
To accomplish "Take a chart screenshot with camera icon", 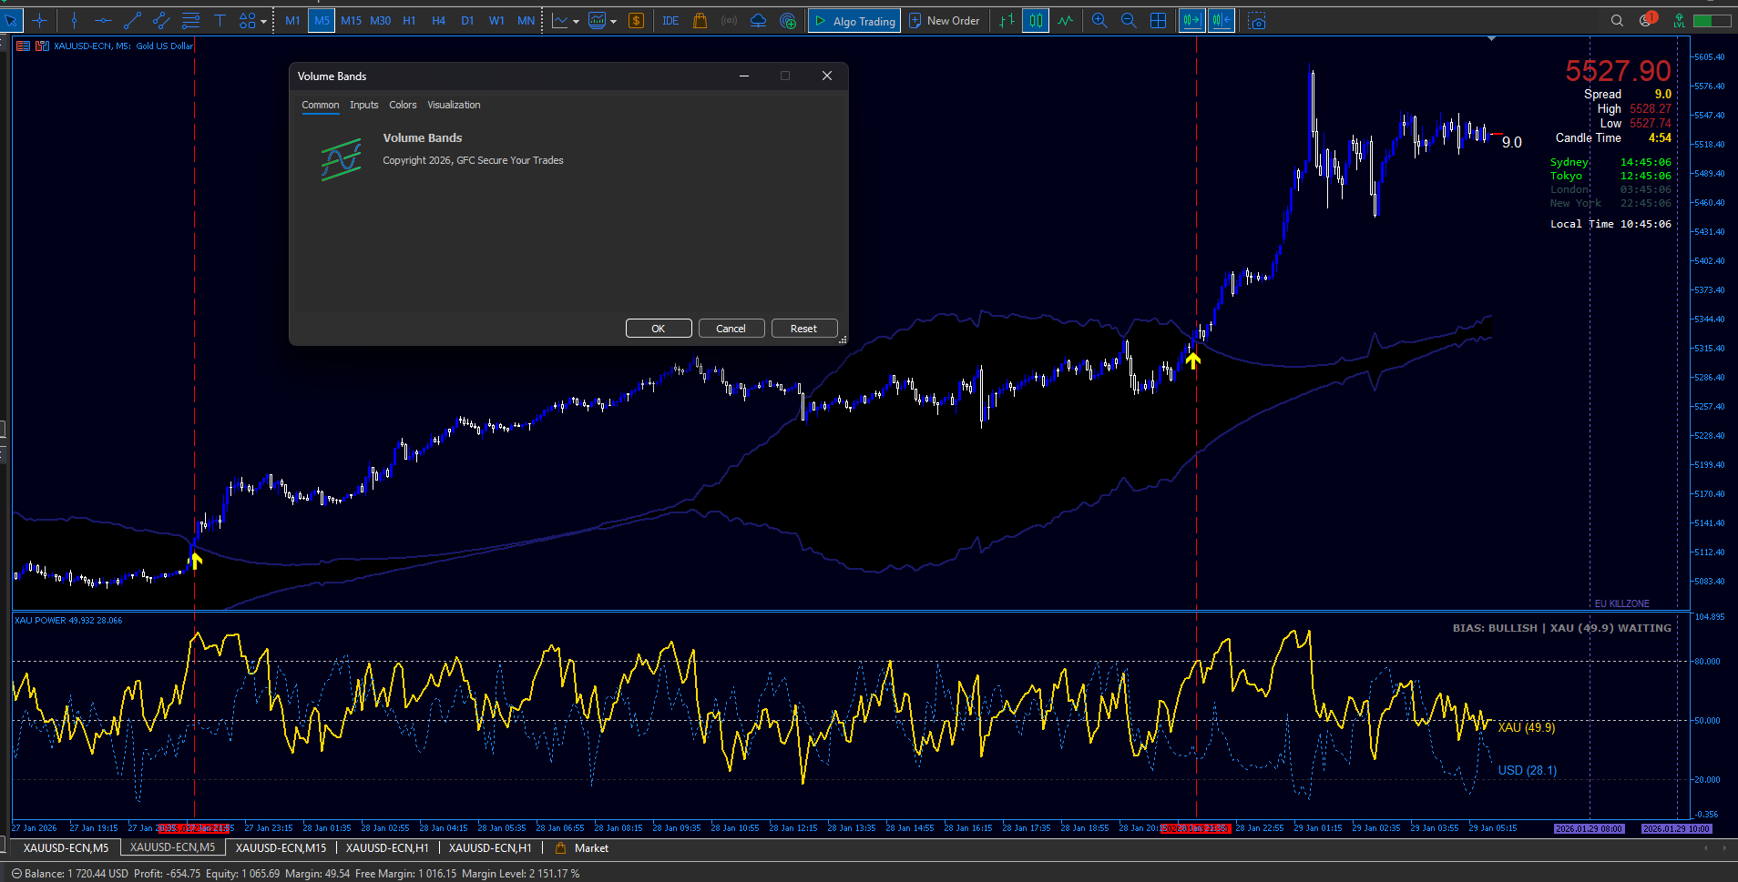I will tap(1258, 20).
